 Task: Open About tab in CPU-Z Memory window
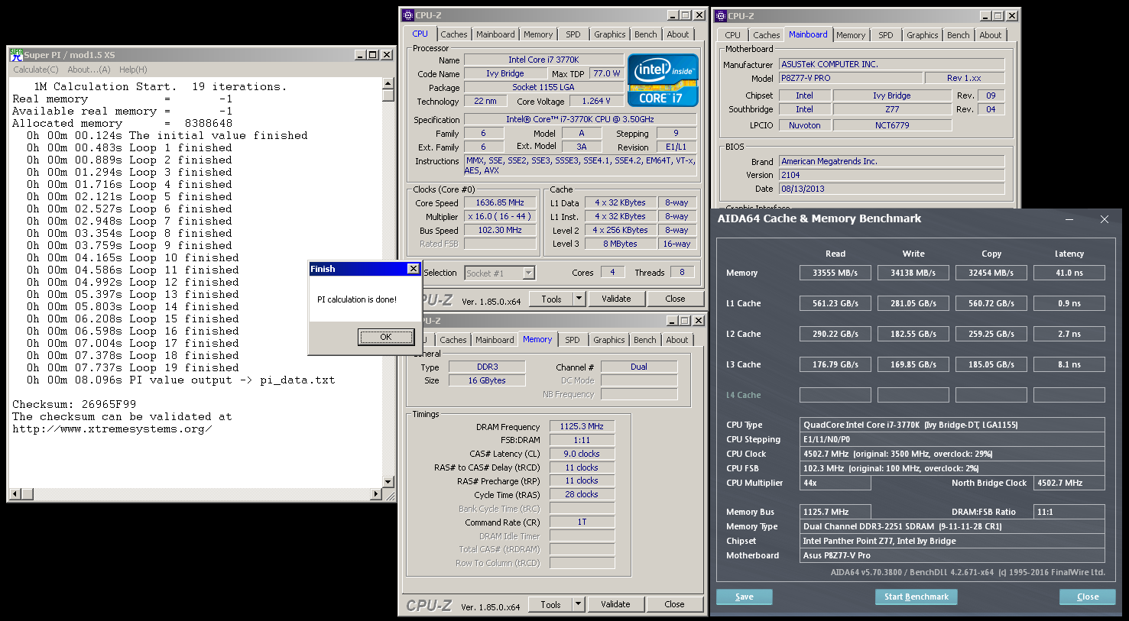click(677, 340)
